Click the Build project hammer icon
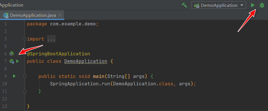Screen dimensions: 268x111 [184, 5]
